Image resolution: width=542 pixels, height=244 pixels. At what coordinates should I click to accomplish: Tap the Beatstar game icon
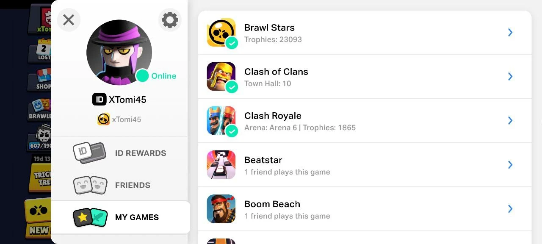[x=221, y=165]
